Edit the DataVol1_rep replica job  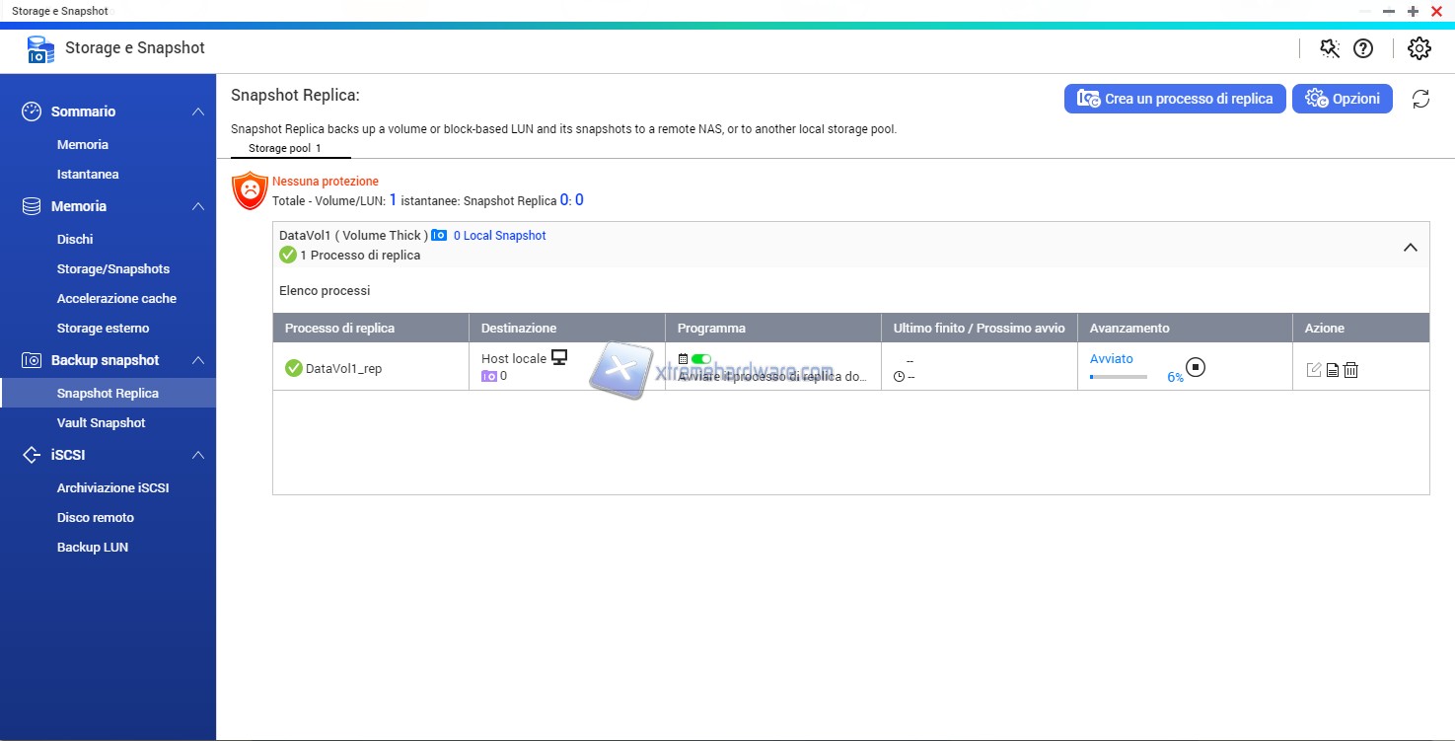[1313, 370]
